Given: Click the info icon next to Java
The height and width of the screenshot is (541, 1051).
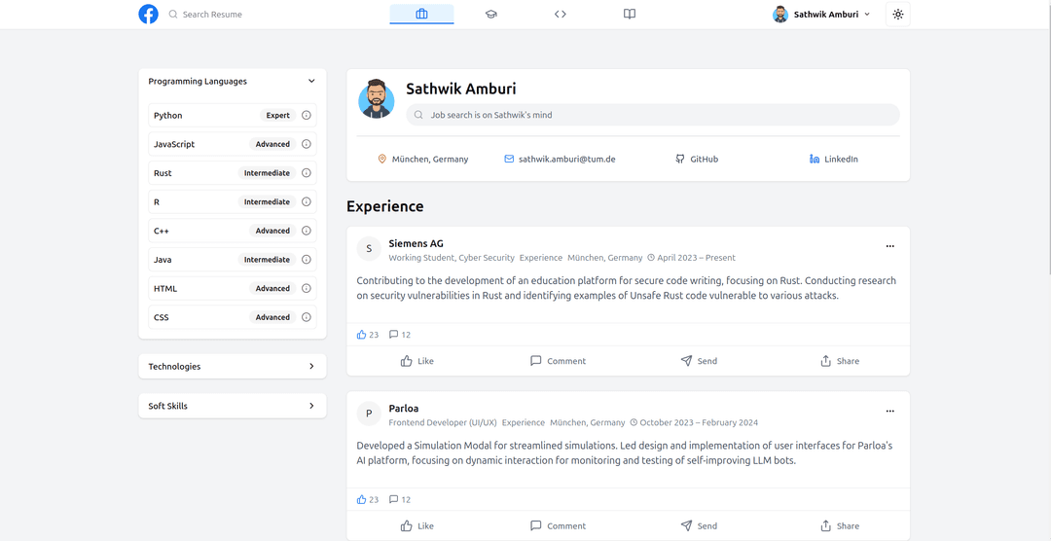Looking at the screenshot, I should (x=307, y=260).
